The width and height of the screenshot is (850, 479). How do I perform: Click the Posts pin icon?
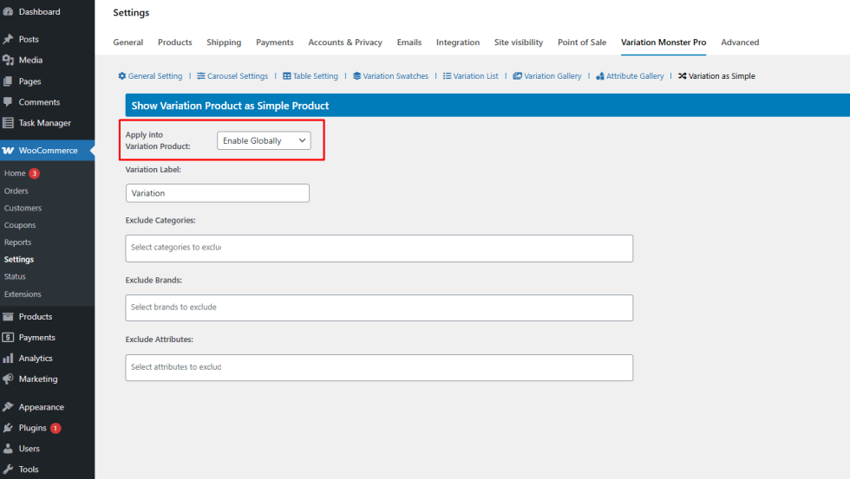pyautogui.click(x=8, y=39)
